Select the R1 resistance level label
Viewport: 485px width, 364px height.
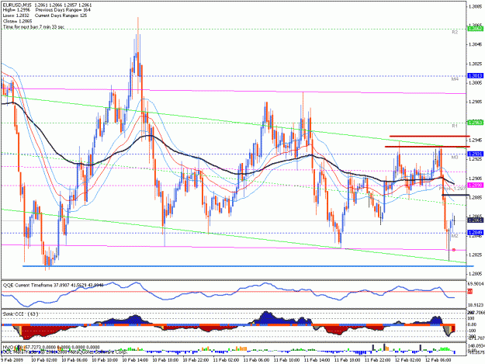(x=455, y=126)
